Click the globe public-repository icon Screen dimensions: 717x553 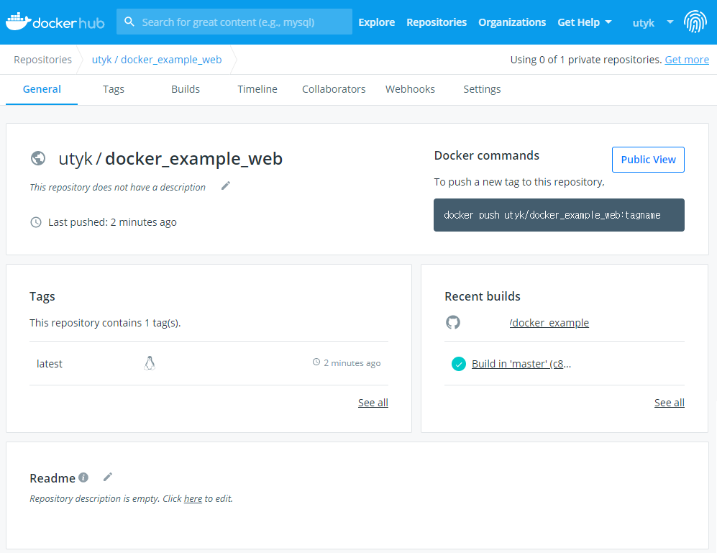click(x=38, y=158)
